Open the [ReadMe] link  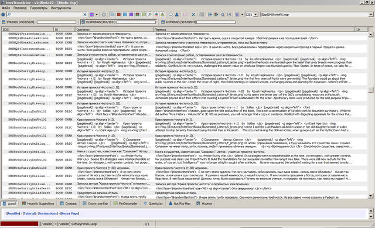[x=13, y=213]
